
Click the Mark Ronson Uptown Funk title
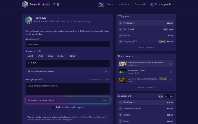[146, 63]
